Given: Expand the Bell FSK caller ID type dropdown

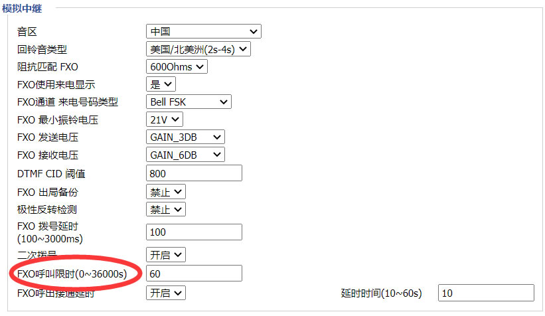Looking at the screenshot, I should coord(188,102).
